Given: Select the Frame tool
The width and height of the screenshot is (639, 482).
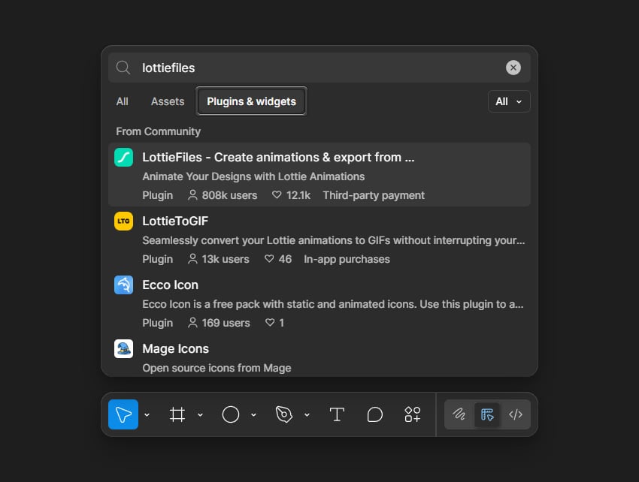Looking at the screenshot, I should (177, 414).
